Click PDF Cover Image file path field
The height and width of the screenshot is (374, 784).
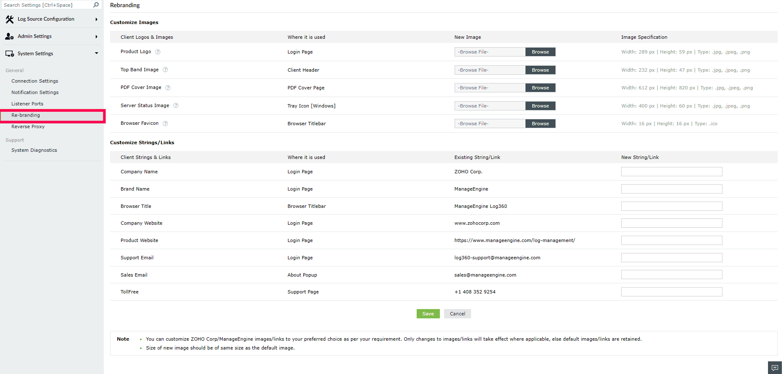coord(490,88)
